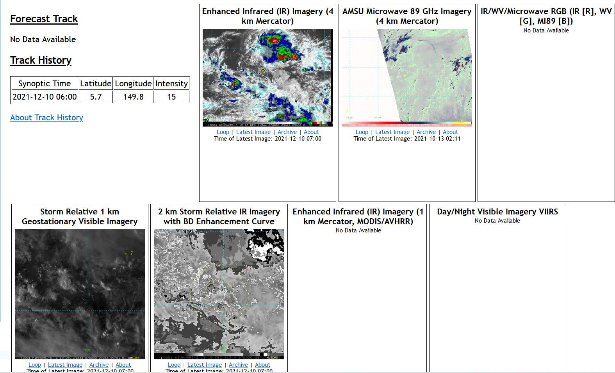This screenshot has height=373, width=615.
Task: Click the AMSU Microwave 89 GHz image
Action: [x=407, y=77]
